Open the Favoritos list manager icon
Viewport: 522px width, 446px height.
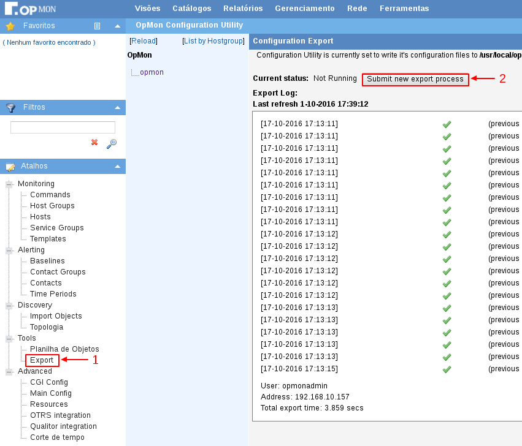[x=97, y=26]
